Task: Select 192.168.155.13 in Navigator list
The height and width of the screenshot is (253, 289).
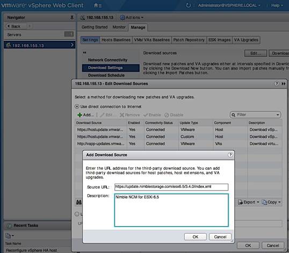Action: pyautogui.click(x=39, y=45)
